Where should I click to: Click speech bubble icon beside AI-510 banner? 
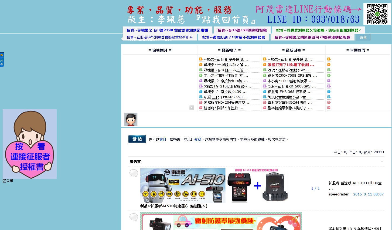pyautogui.click(x=134, y=173)
